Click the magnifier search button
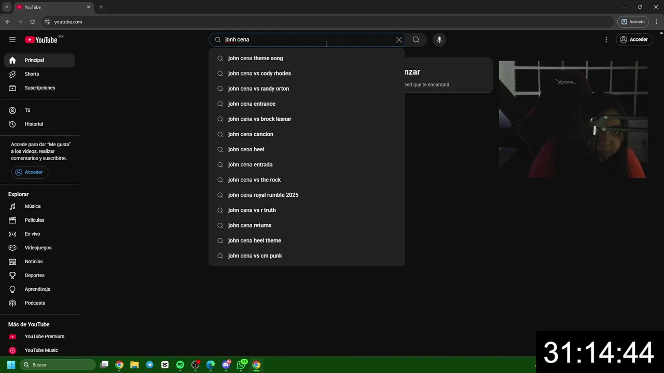Image resolution: width=664 pixels, height=373 pixels. 416,40
